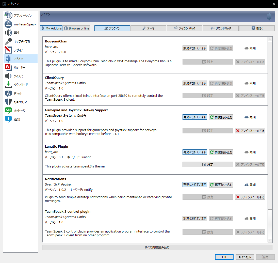Disable the Lunatic Plugin toggle
This screenshot has height=263, width=278.
(195, 152)
